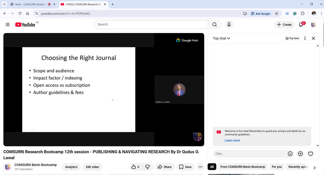
Task: Open the chat emoji picker
Action: [x=290, y=154]
